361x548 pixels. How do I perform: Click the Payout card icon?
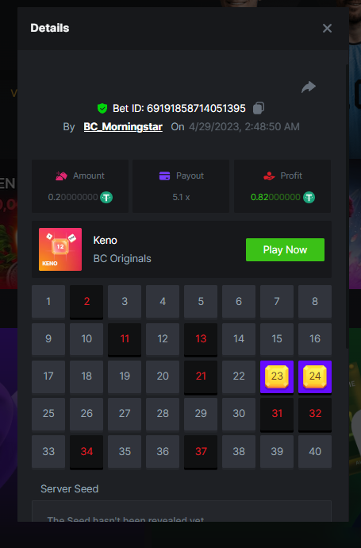point(164,176)
